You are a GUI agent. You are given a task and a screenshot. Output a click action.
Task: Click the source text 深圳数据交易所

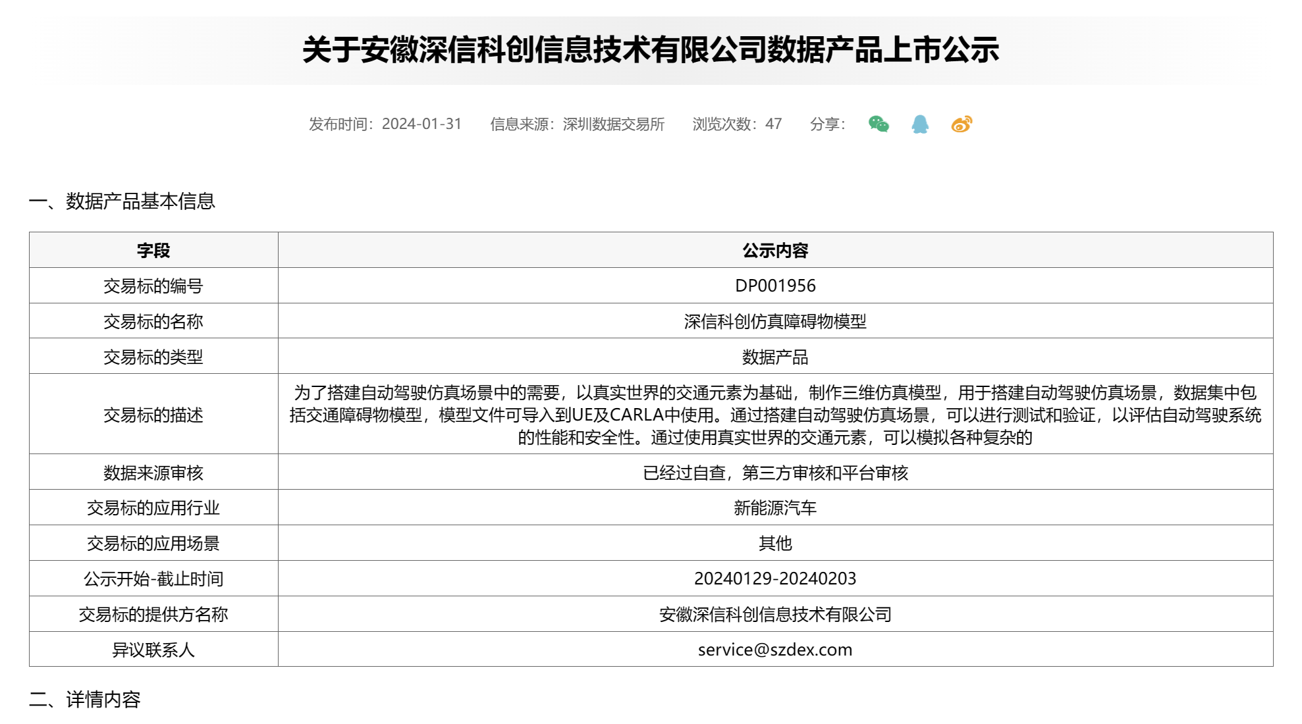[614, 124]
